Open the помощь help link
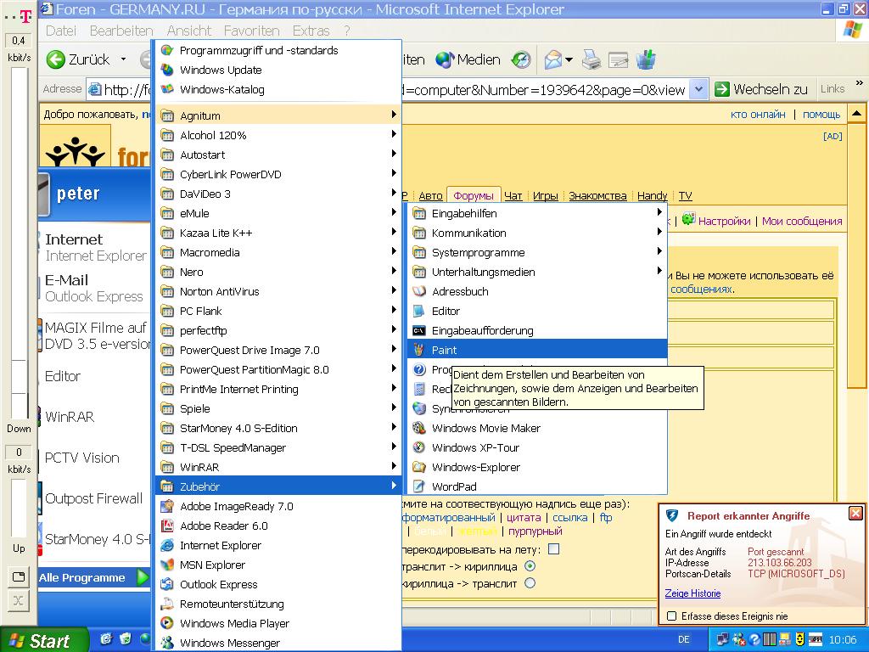The height and width of the screenshot is (652, 869). [x=821, y=115]
